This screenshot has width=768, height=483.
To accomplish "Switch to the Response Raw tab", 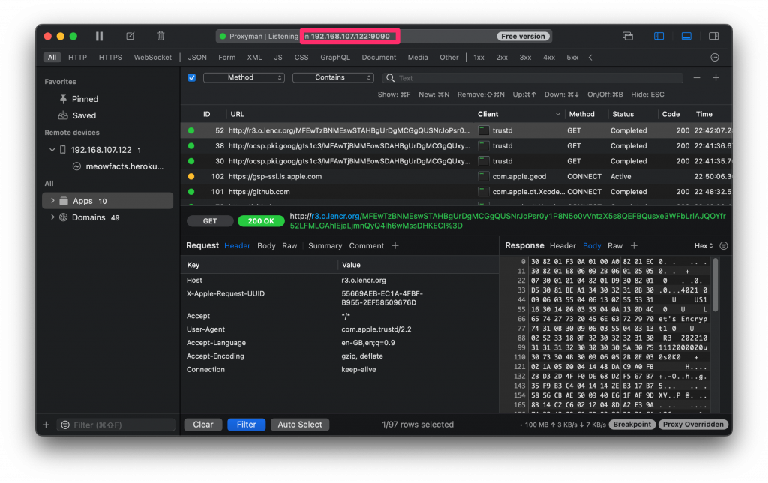I will 615,245.
